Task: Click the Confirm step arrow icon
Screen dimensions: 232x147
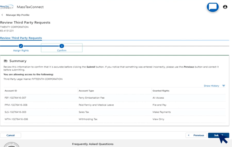Action: pyautogui.click(x=62, y=46)
